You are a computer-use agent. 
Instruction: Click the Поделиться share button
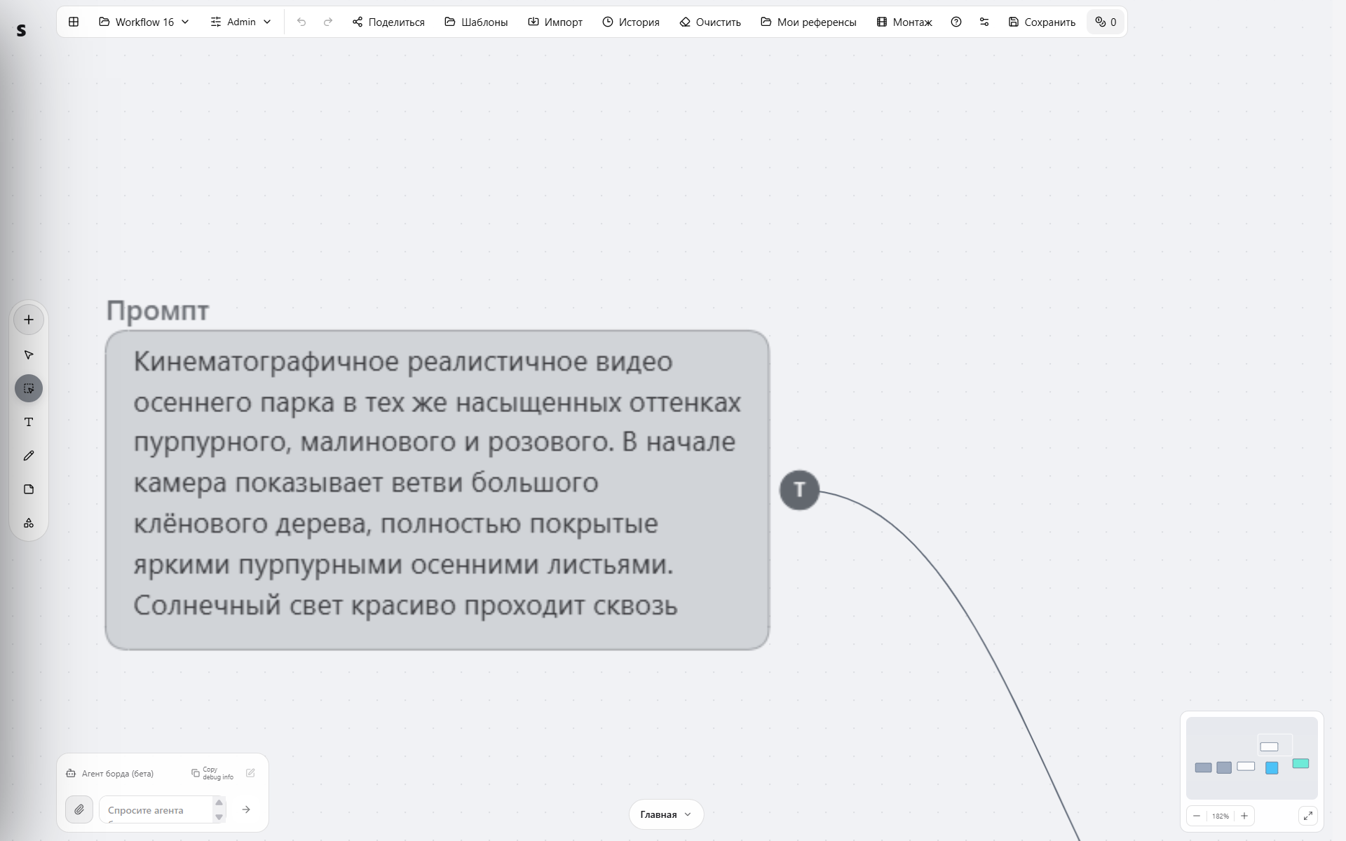[x=388, y=22]
